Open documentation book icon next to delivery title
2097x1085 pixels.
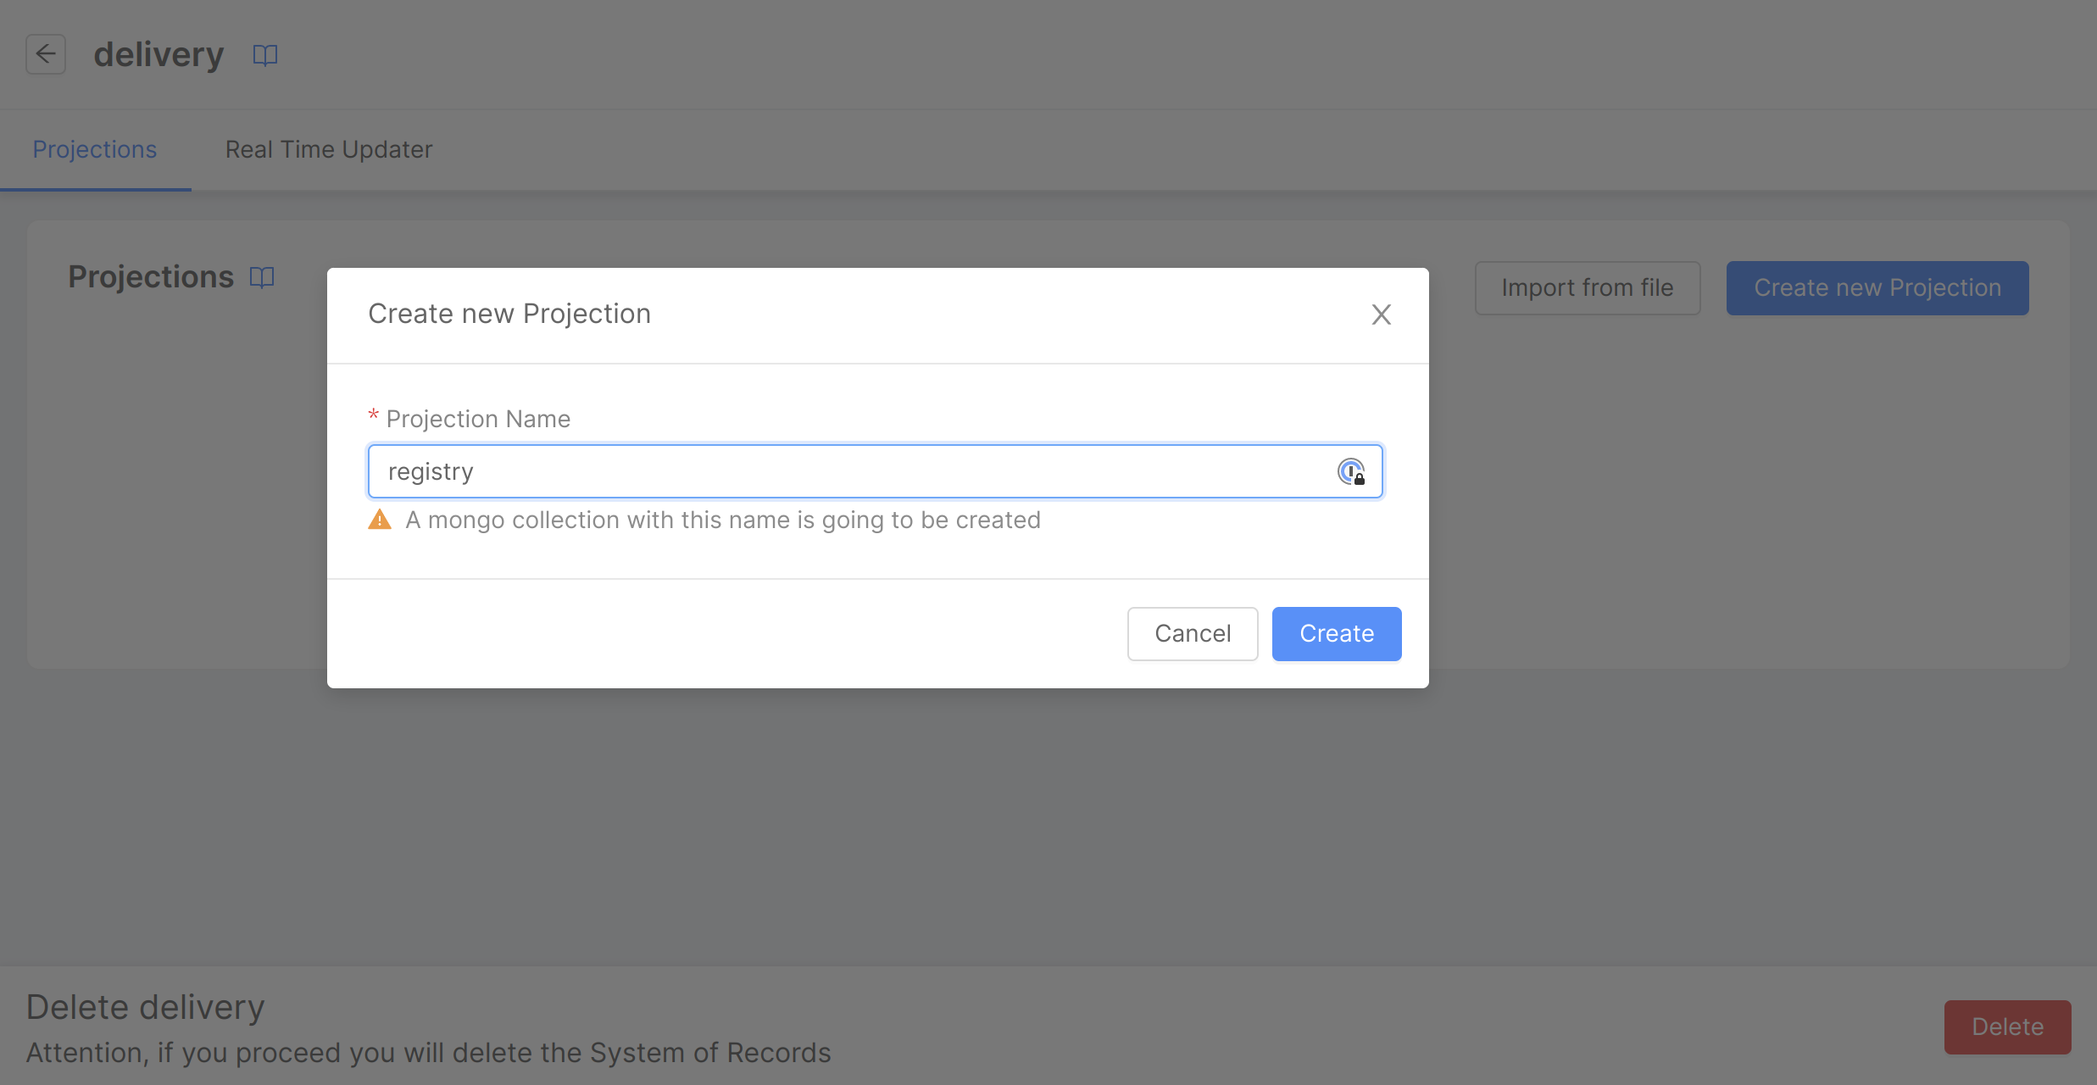tap(265, 55)
